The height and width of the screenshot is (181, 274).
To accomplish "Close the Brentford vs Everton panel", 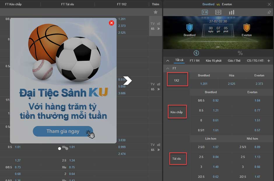I will 269,4.
